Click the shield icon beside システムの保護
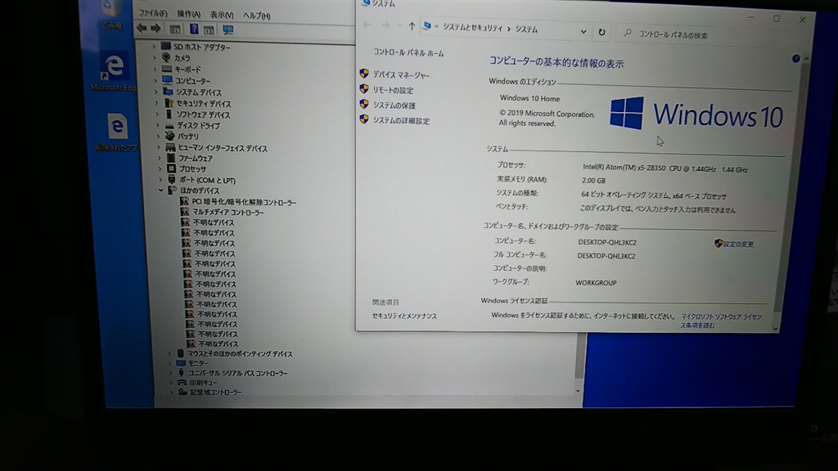 [x=364, y=104]
